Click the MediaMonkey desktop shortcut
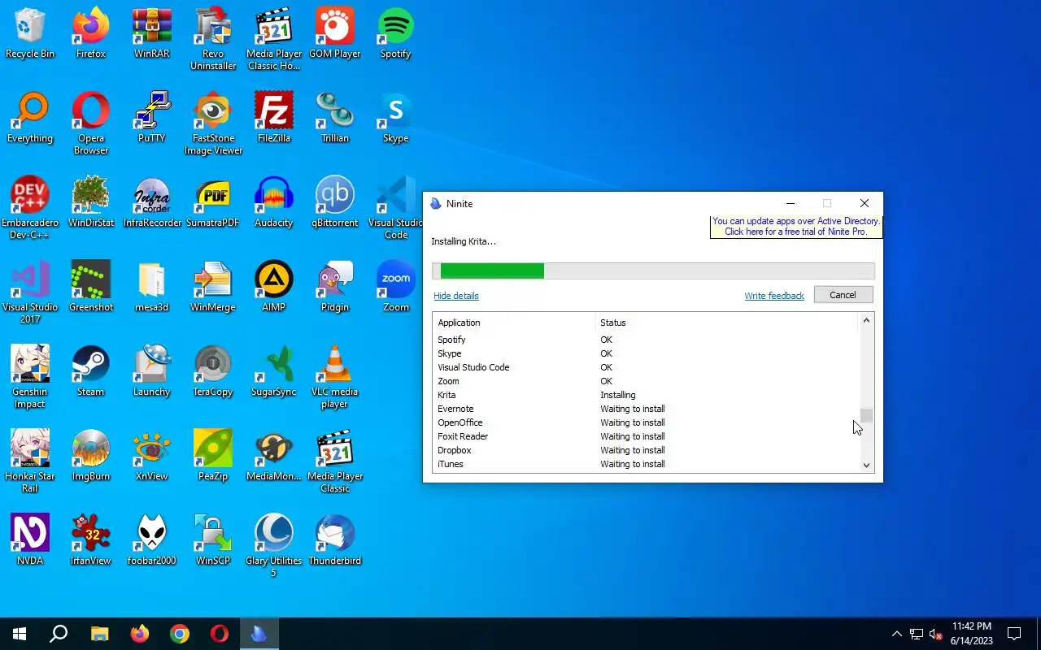The image size is (1041, 650). pos(274,456)
